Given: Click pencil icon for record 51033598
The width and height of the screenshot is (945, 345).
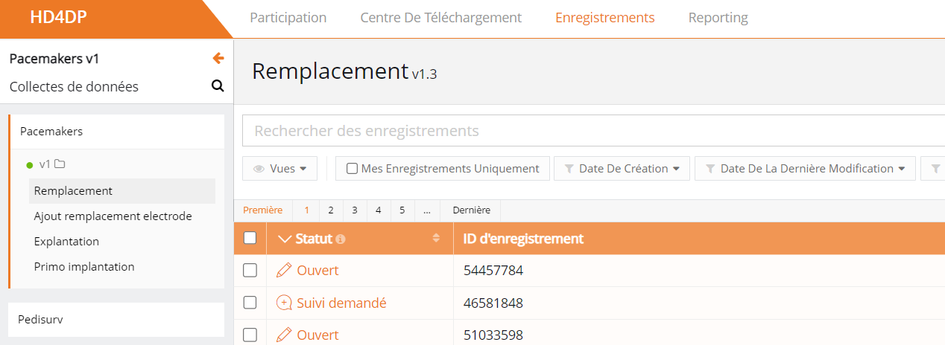Looking at the screenshot, I should point(284,335).
